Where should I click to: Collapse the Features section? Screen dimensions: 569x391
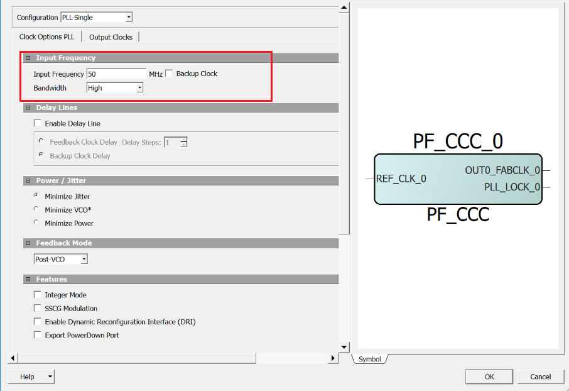click(x=28, y=279)
